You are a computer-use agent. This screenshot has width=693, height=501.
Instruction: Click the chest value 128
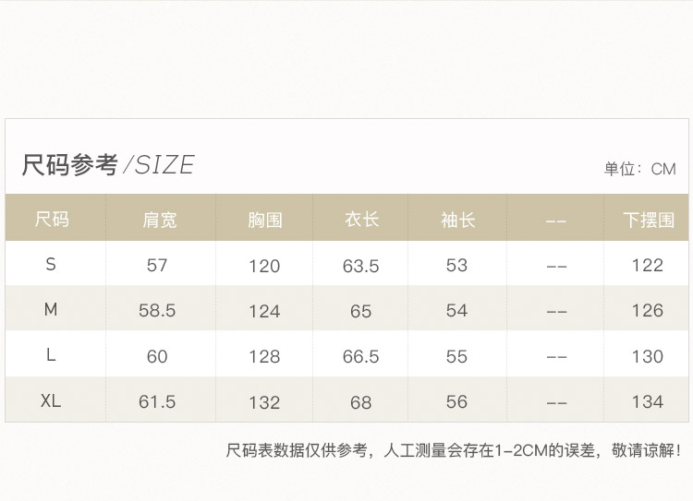(x=264, y=357)
